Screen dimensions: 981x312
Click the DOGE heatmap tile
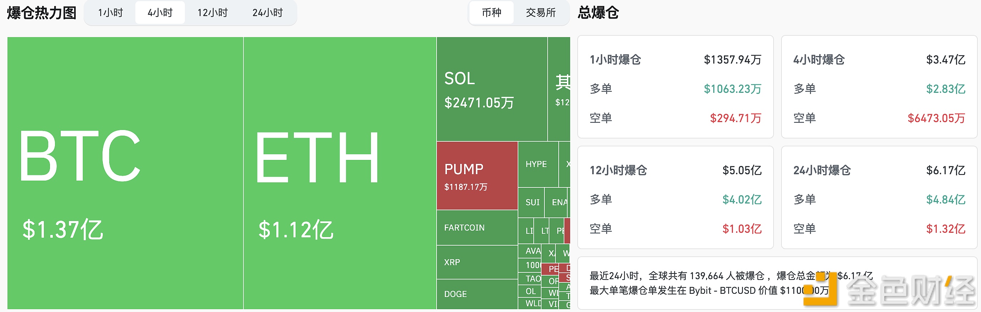pos(477,294)
